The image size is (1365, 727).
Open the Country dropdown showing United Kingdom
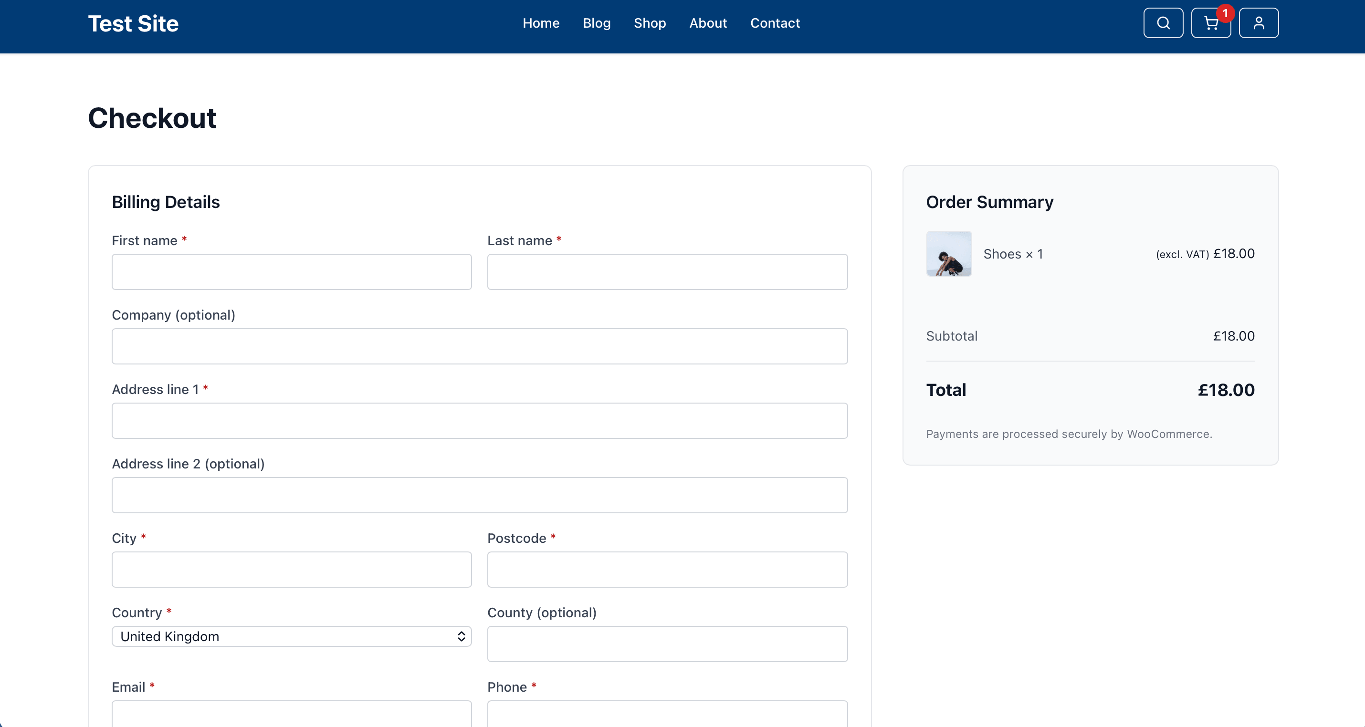pyautogui.click(x=292, y=636)
